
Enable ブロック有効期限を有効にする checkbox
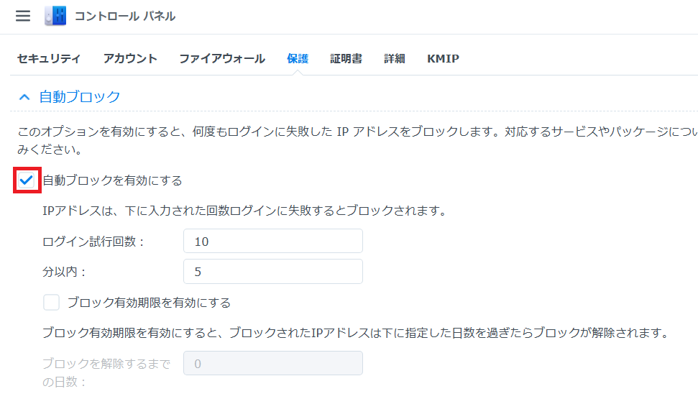click(x=51, y=303)
